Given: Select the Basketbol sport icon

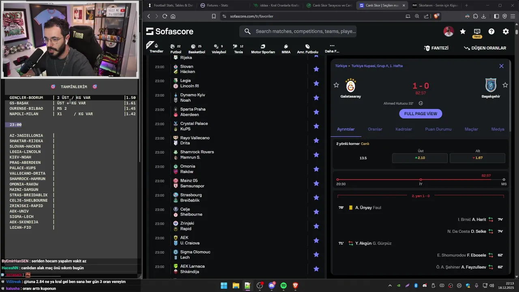Looking at the screenshot, I should (197, 49).
